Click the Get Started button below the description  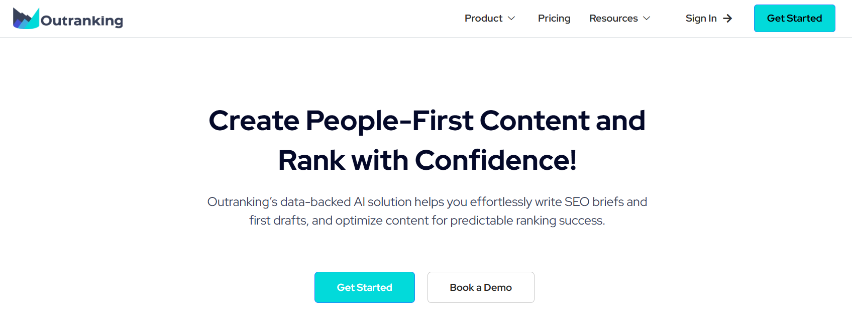(x=365, y=287)
